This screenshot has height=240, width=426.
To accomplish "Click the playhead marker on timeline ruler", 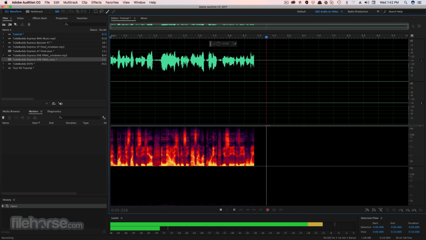I will pyautogui.click(x=266, y=37).
